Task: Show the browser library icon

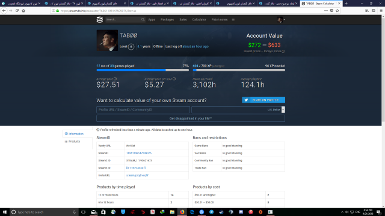Action: (367, 11)
